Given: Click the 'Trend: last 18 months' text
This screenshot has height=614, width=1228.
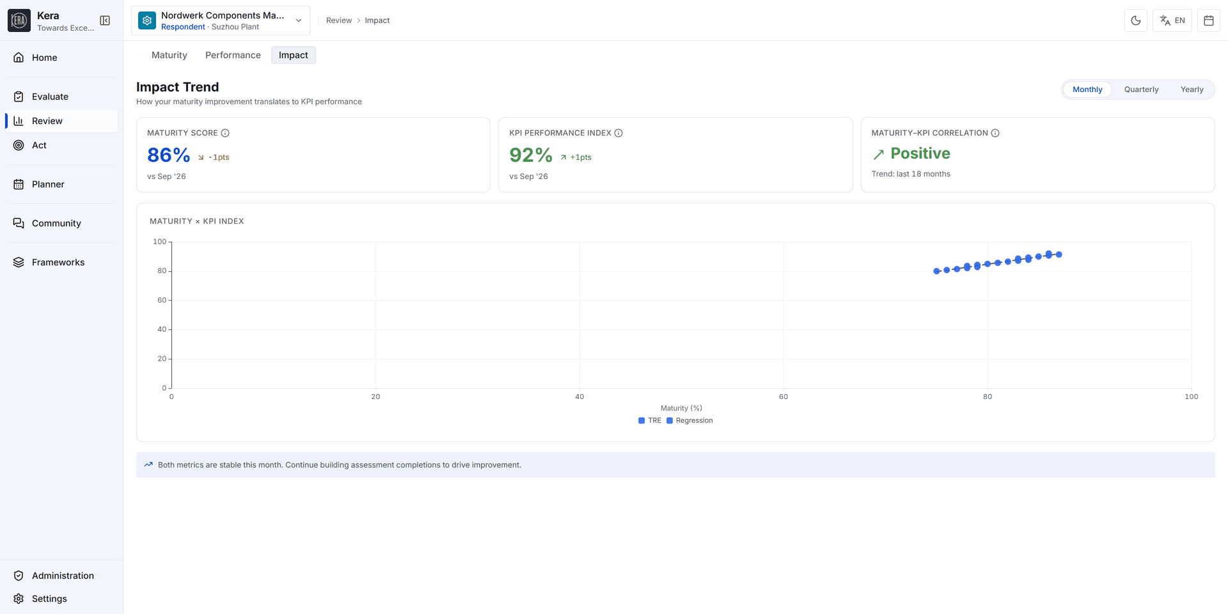Looking at the screenshot, I should [x=911, y=174].
